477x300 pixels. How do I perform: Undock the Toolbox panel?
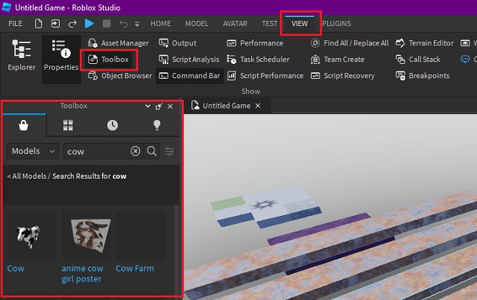coord(159,106)
